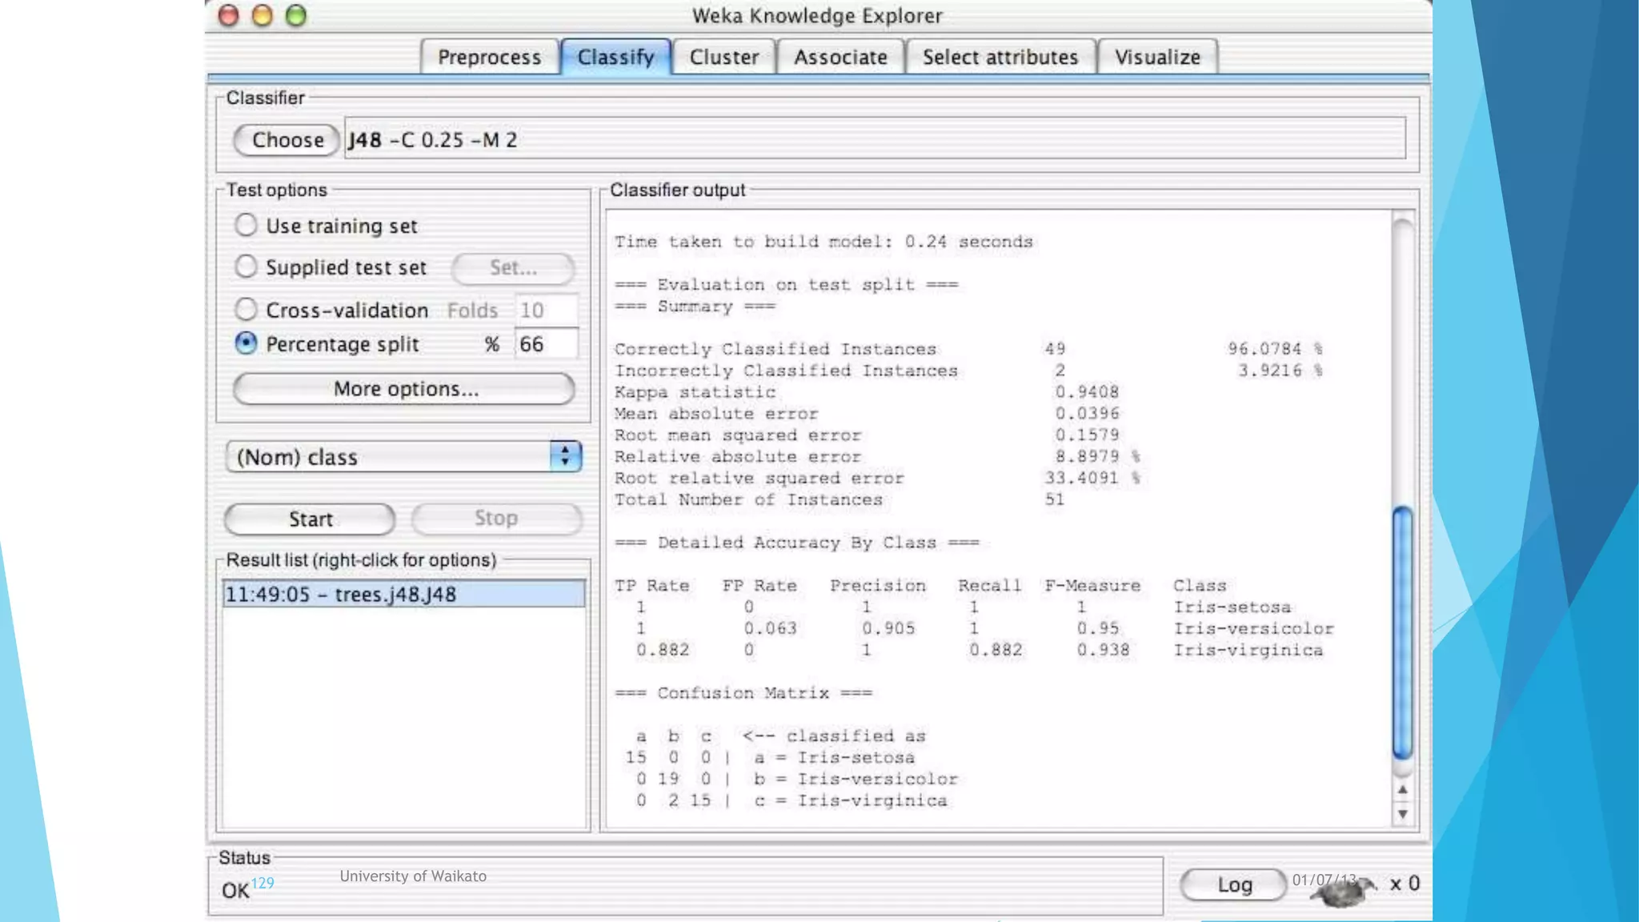Click the scrollbar down arrow in Classifier output
This screenshot has width=1639, height=922.
[1402, 814]
